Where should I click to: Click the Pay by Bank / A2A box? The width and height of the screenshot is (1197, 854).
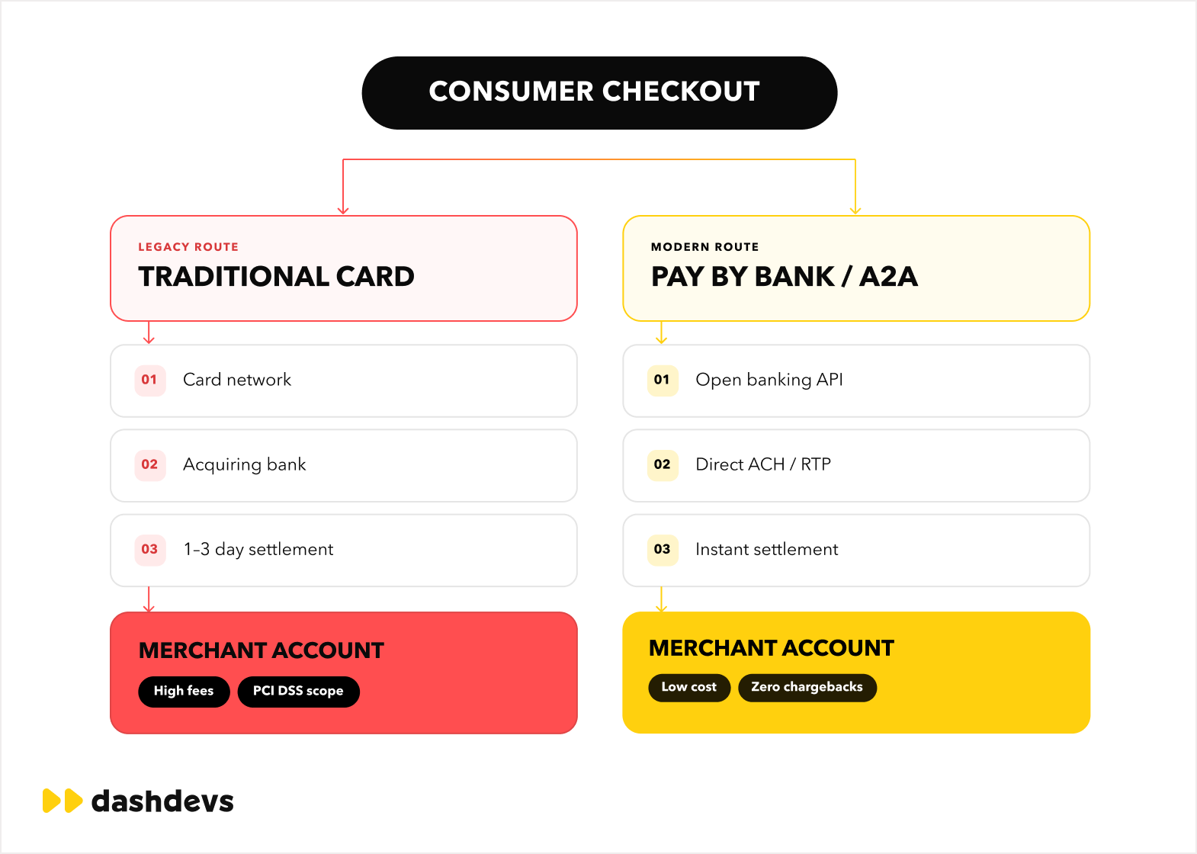[856, 268]
